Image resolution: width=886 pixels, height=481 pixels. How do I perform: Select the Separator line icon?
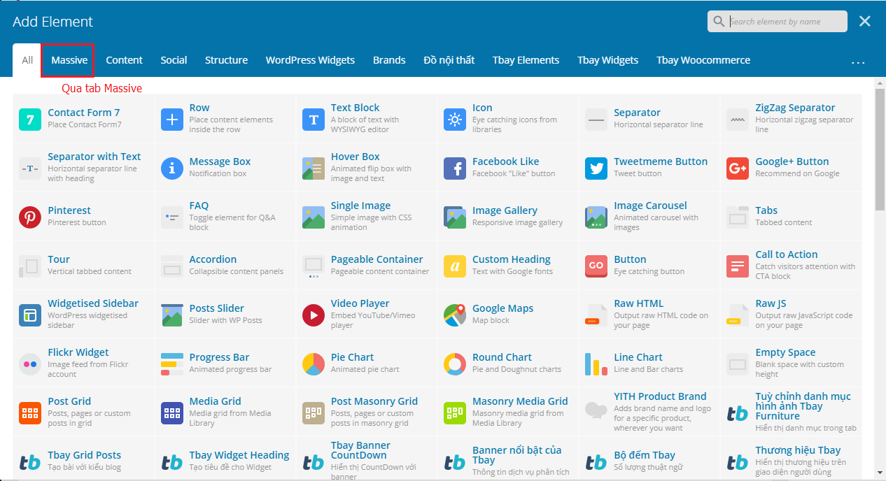point(596,120)
